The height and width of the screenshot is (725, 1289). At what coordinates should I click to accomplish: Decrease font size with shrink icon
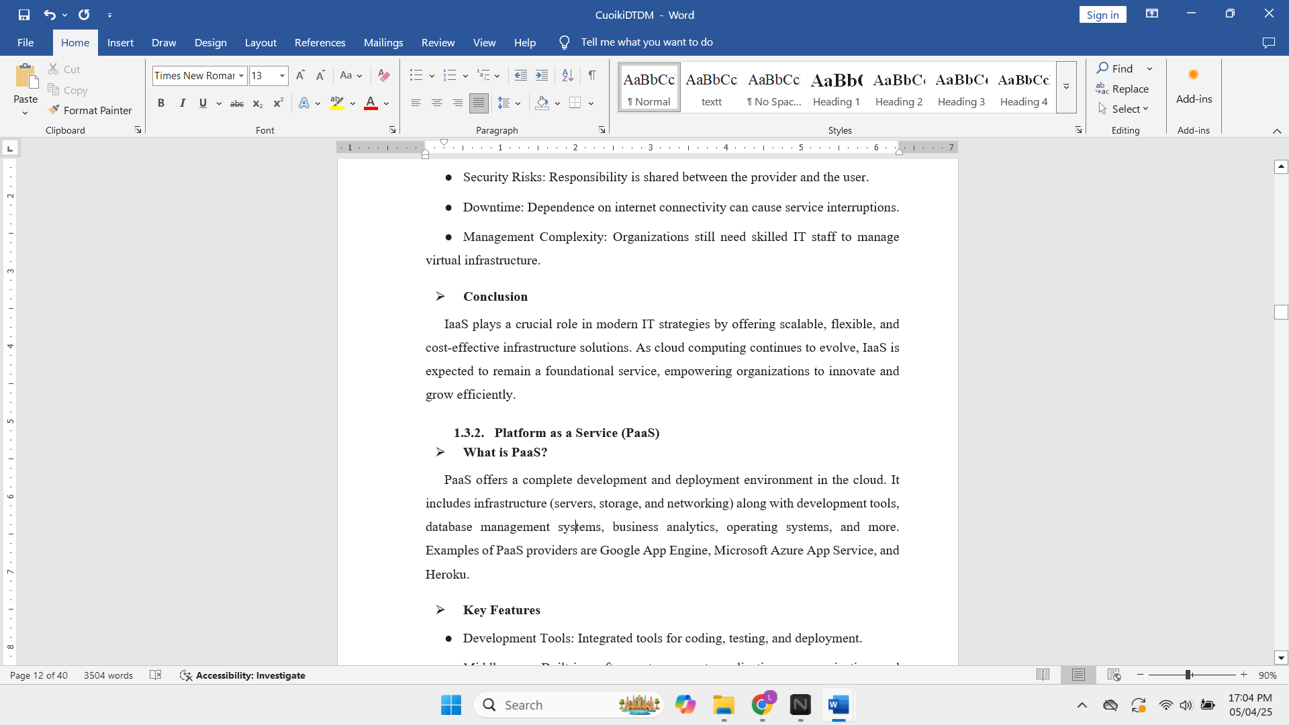point(320,76)
